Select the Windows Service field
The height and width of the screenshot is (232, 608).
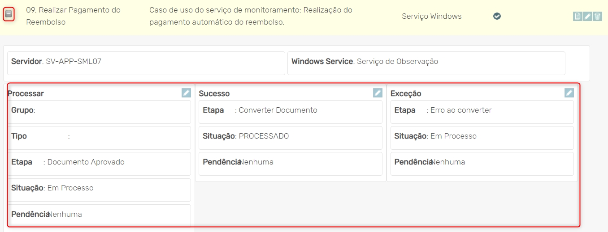pyautogui.click(x=426, y=63)
